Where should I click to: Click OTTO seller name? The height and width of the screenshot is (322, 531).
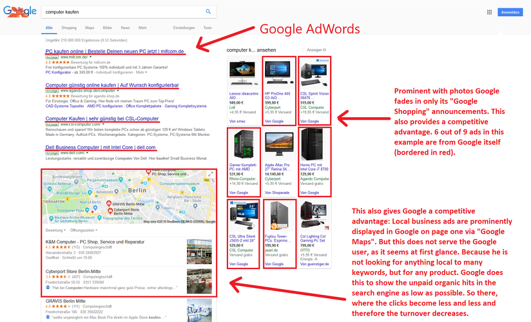[305, 251]
